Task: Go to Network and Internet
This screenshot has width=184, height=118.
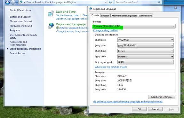Action: click(21, 21)
